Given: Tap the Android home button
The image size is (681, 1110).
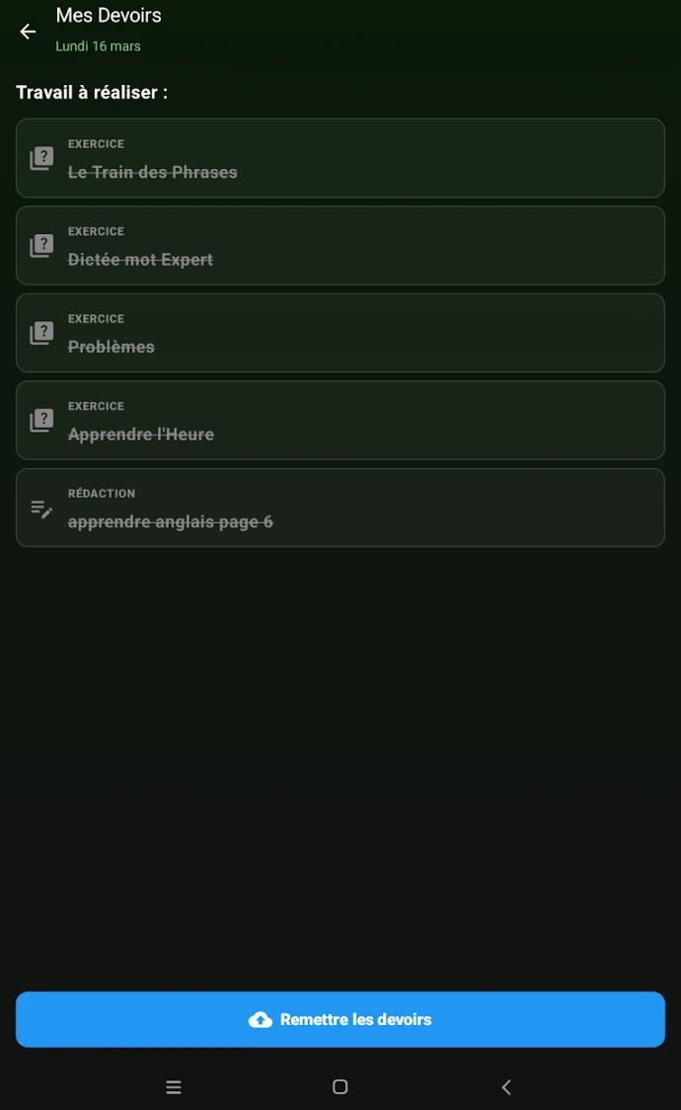Looking at the screenshot, I should [x=340, y=1086].
